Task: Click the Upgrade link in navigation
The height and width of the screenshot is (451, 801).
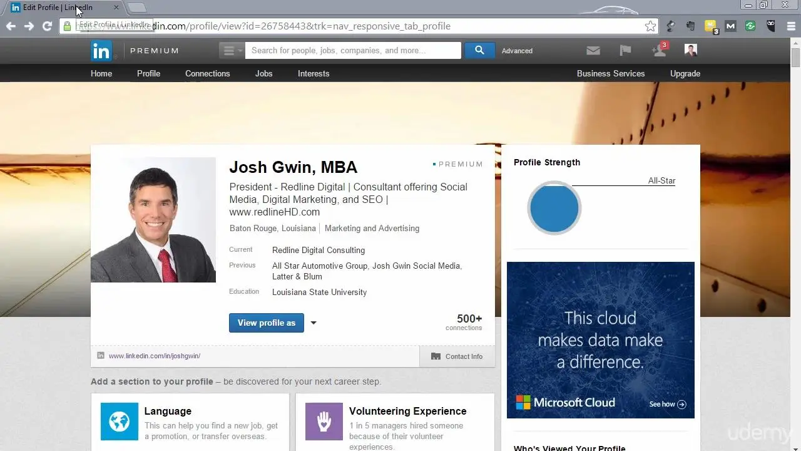Action: click(x=685, y=73)
